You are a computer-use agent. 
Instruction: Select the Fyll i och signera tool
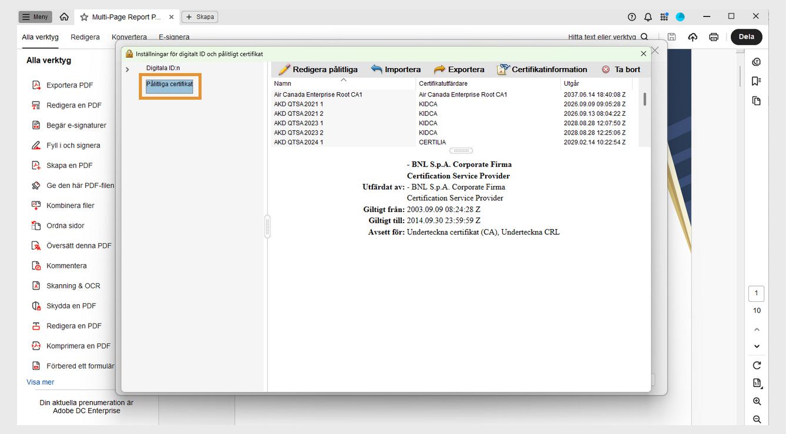[x=66, y=145]
